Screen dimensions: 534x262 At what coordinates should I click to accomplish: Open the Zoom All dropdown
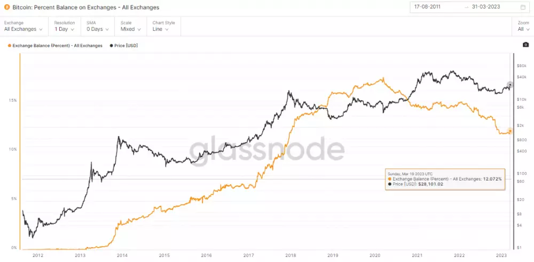[523, 29]
